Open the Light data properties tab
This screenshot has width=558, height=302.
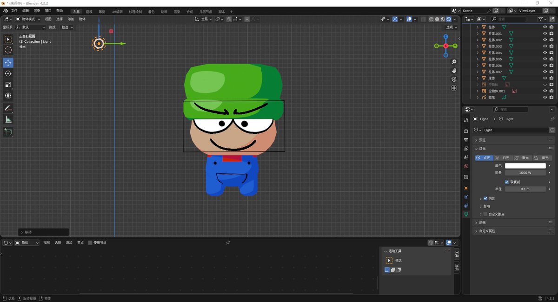click(x=466, y=215)
